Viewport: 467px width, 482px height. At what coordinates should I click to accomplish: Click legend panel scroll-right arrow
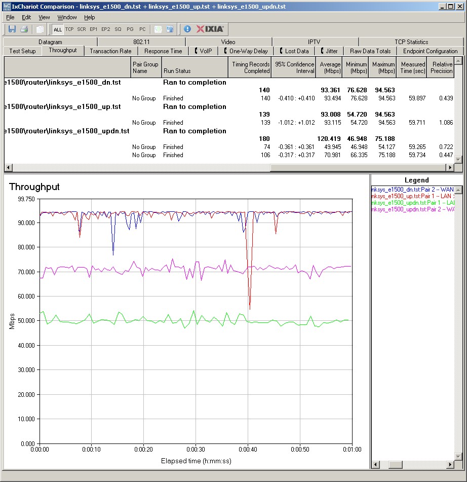click(x=450, y=464)
